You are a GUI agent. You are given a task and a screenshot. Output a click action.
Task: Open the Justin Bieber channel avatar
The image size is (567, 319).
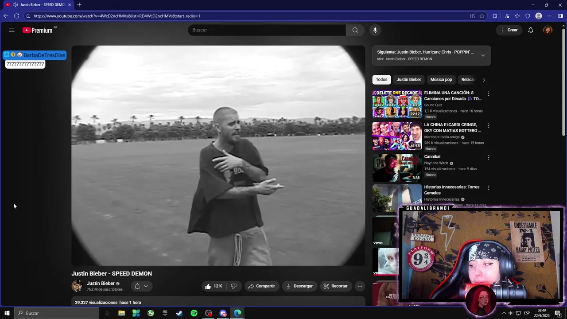pyautogui.click(x=78, y=286)
